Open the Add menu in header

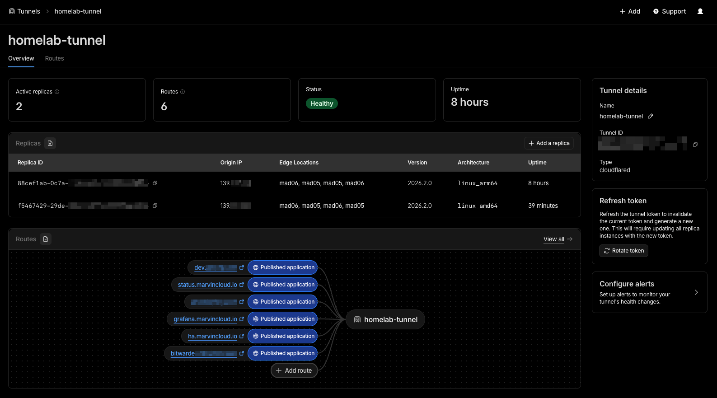click(x=630, y=11)
